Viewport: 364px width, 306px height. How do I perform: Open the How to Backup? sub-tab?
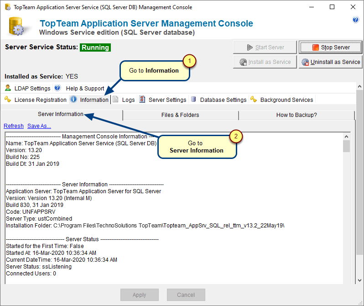click(x=296, y=115)
